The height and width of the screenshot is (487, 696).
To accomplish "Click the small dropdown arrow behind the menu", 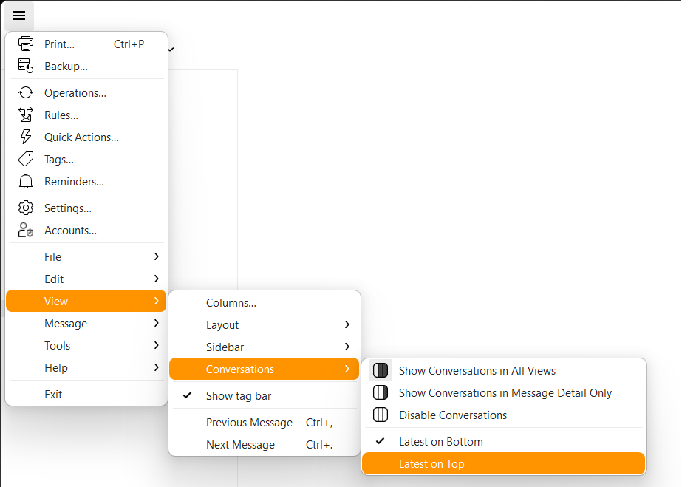I will (171, 50).
